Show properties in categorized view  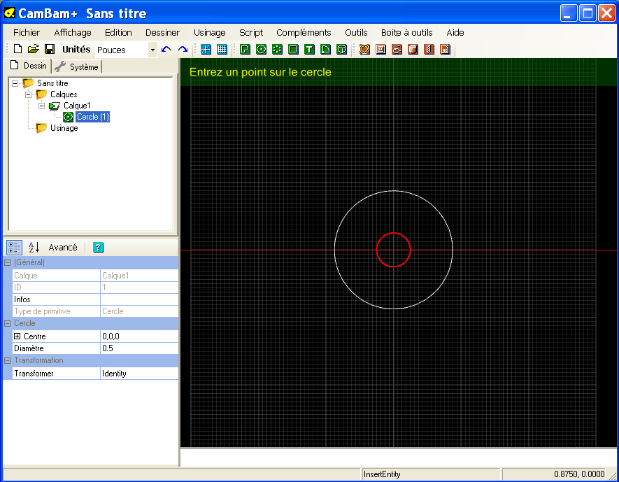14,248
